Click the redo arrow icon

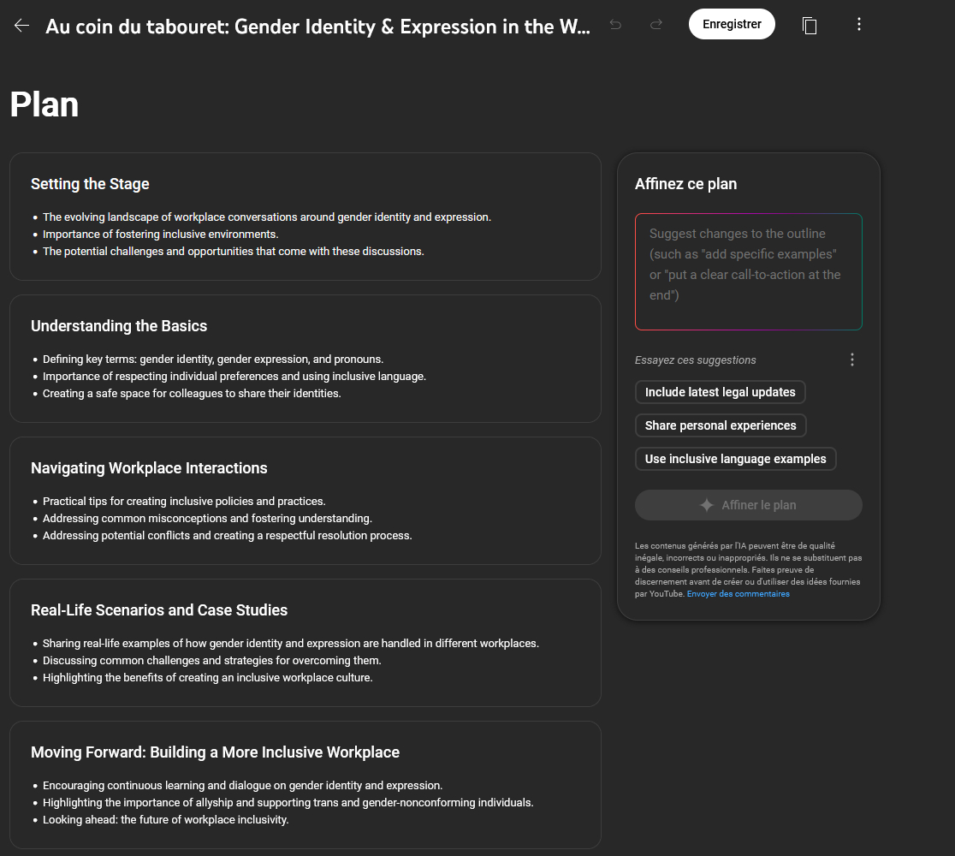[x=656, y=25]
